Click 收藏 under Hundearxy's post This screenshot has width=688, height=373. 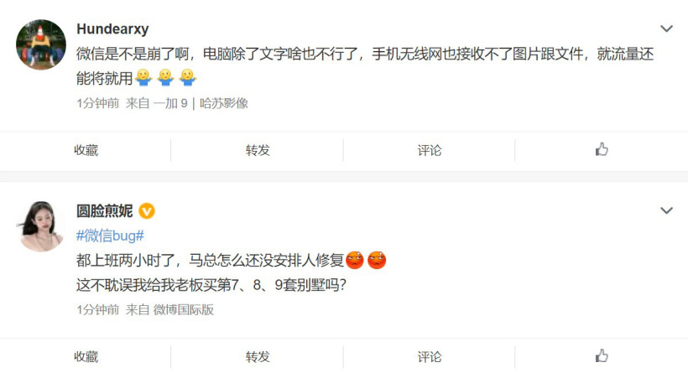coord(86,150)
